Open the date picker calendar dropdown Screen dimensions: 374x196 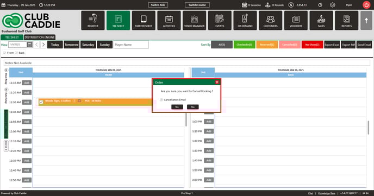[x=29, y=45]
